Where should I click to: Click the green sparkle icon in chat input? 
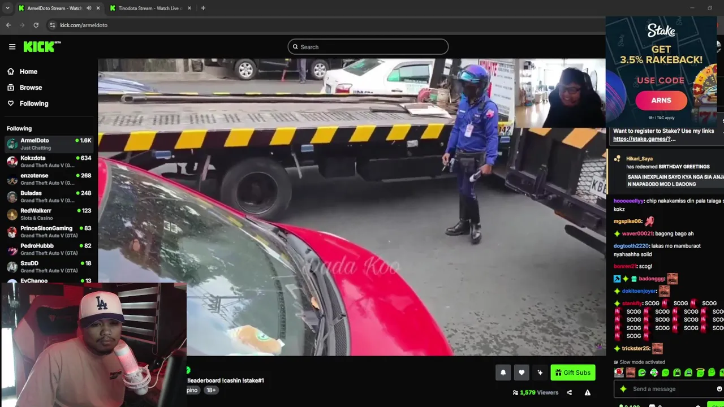[x=623, y=389]
